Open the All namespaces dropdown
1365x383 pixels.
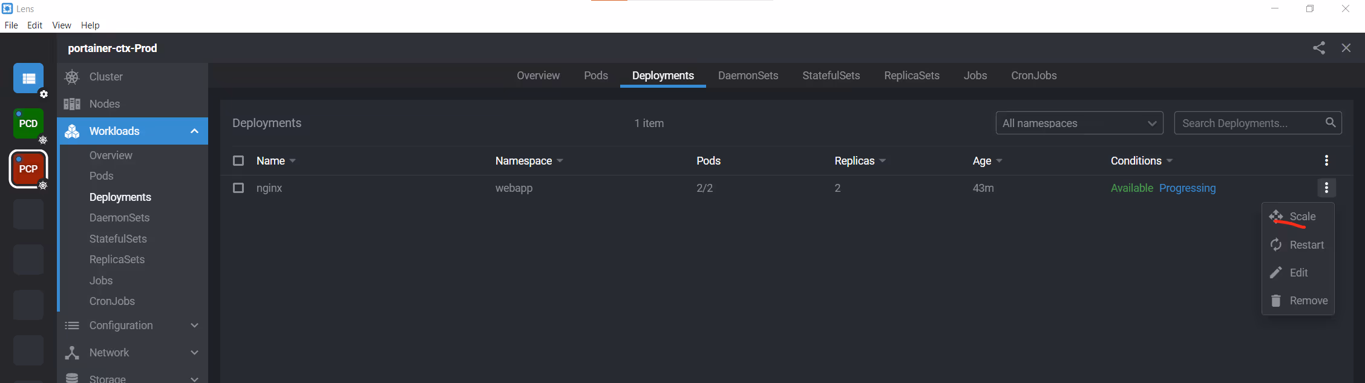coord(1079,123)
